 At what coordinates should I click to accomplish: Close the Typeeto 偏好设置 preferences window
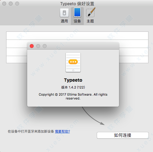pos(4,4)
